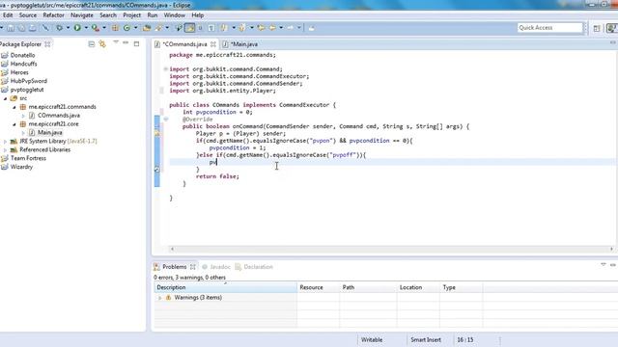Click the Save toolbar icon
This screenshot has width=618, height=347.
tap(11, 28)
